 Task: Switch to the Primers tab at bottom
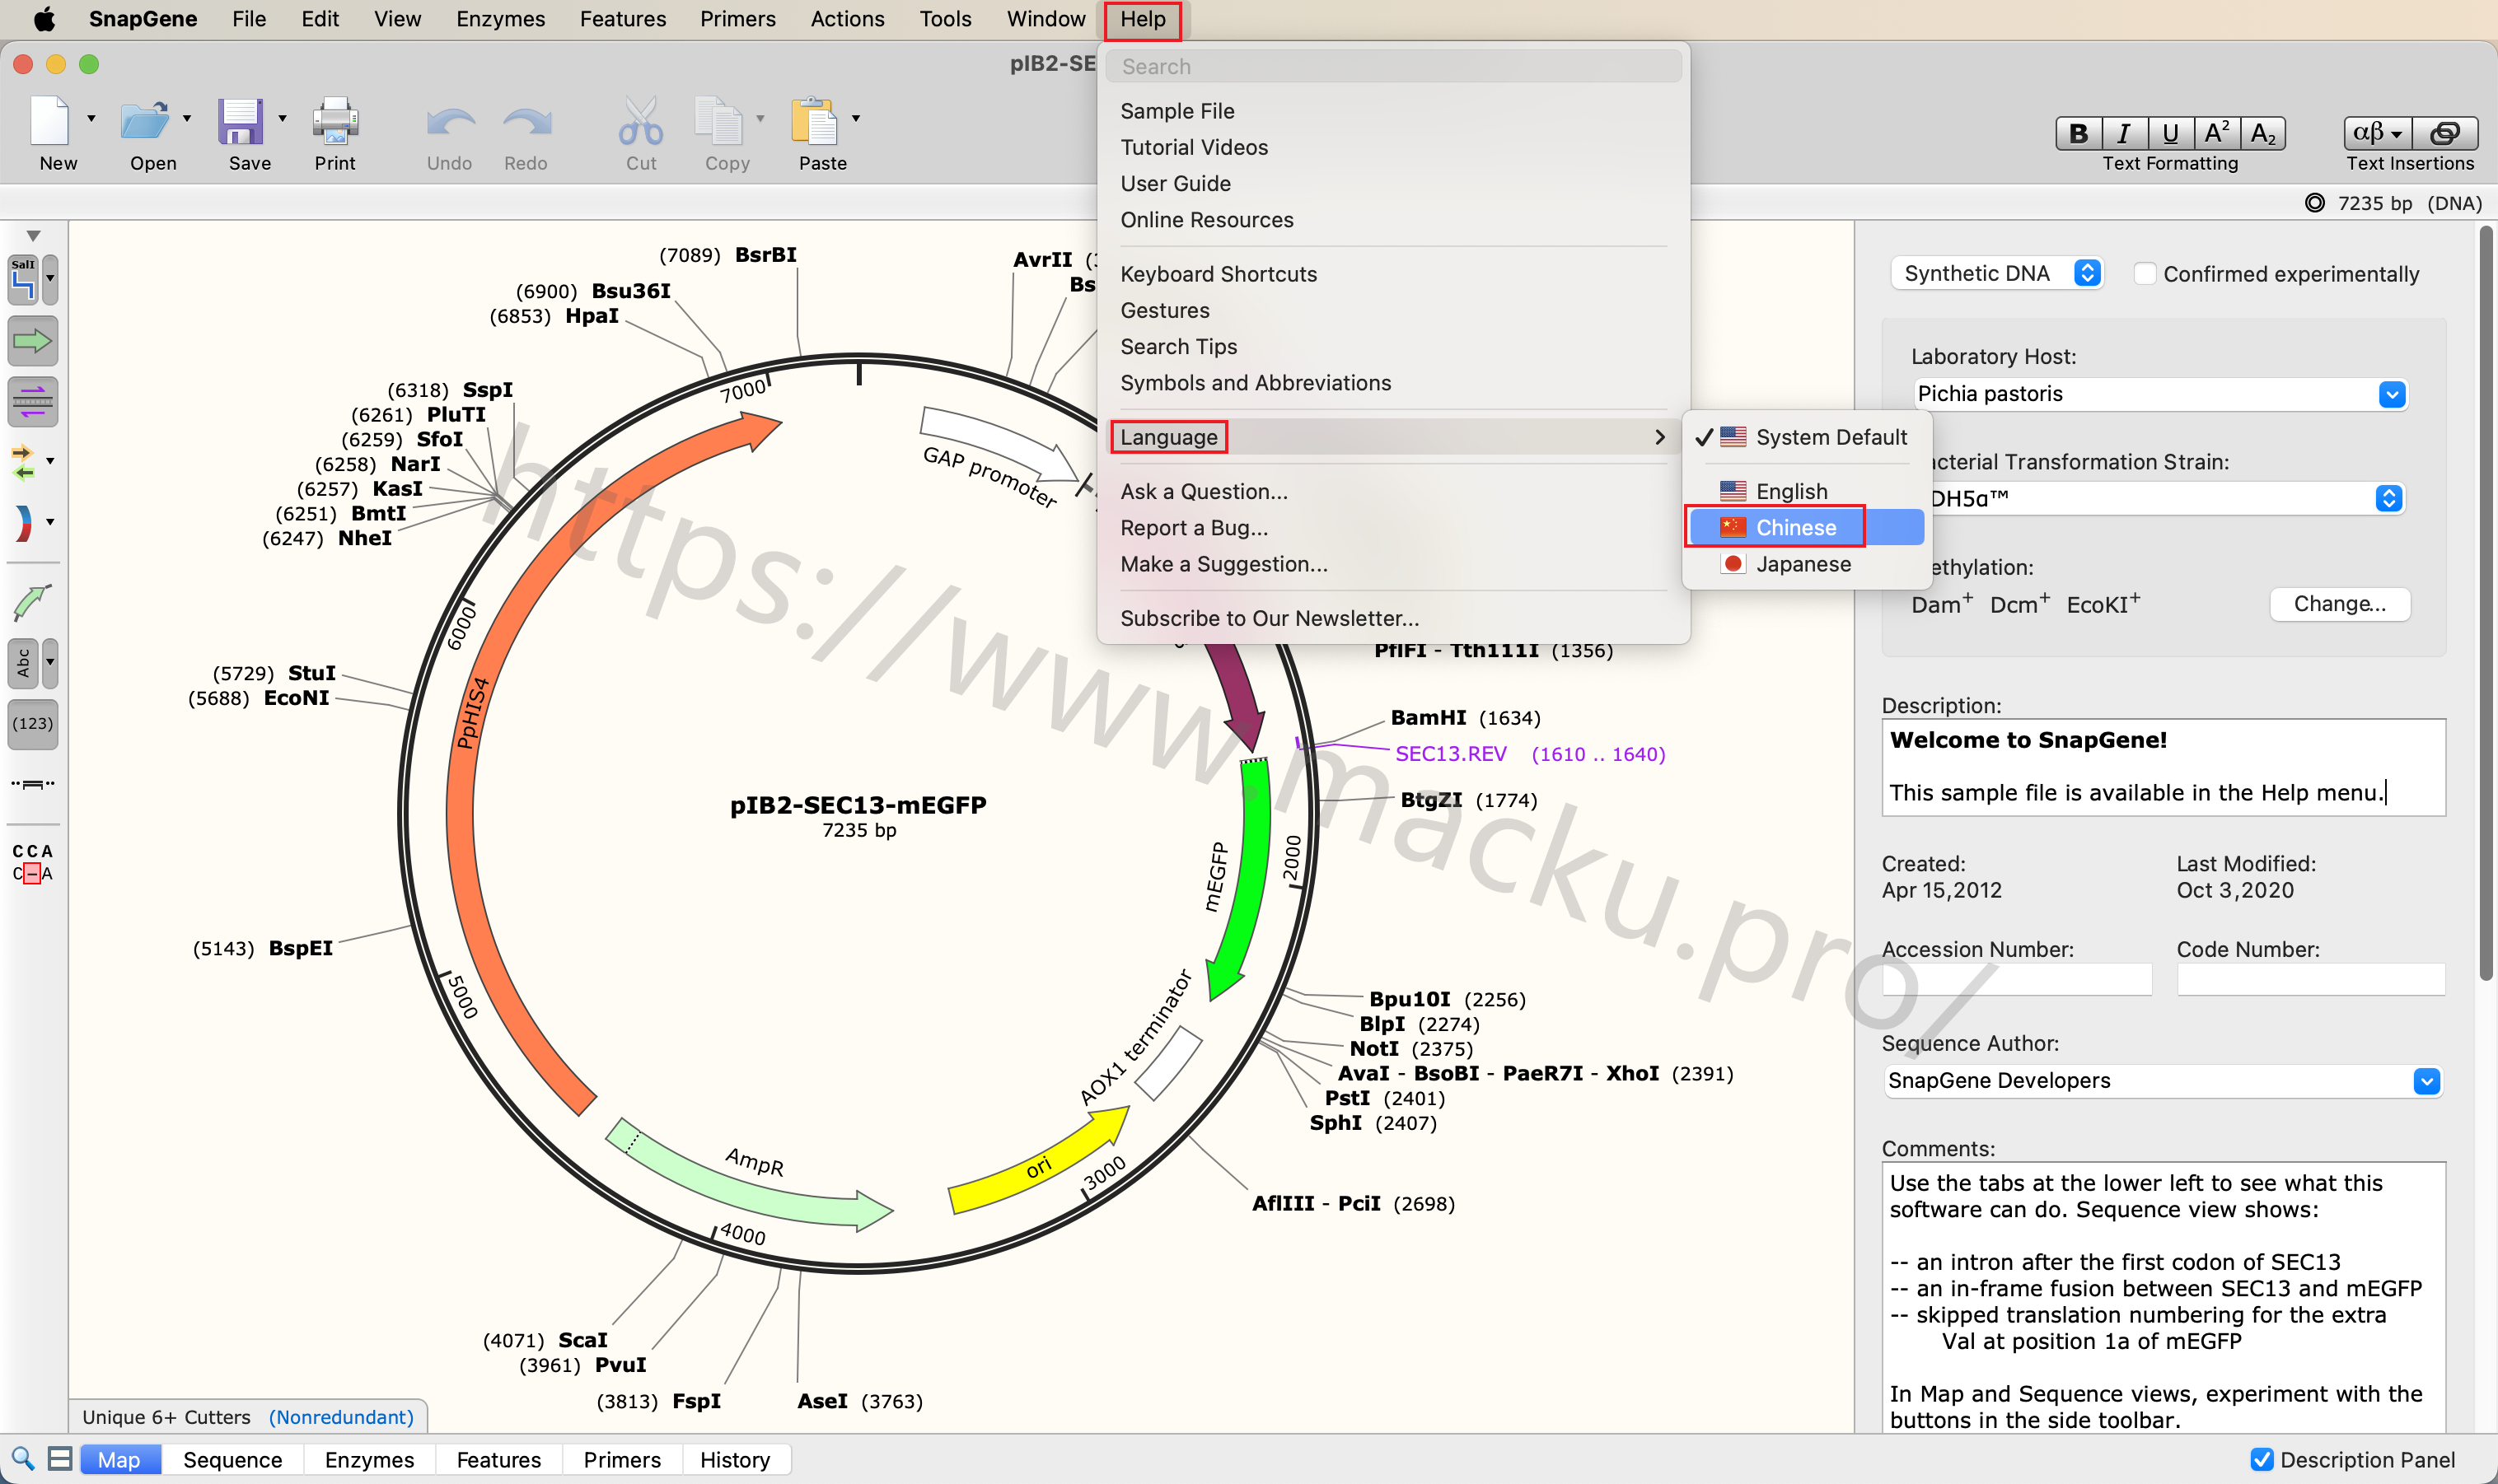point(622,1460)
